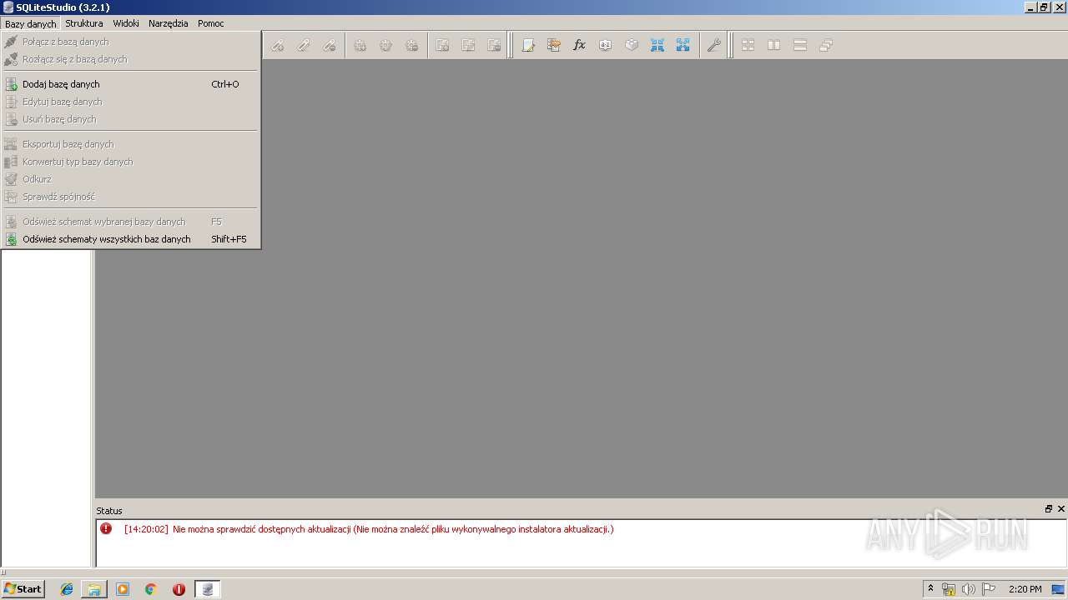This screenshot has width=1068, height=600.
Task: Select 'Rozłącz się z bazą danych' item
Action: coord(131,59)
